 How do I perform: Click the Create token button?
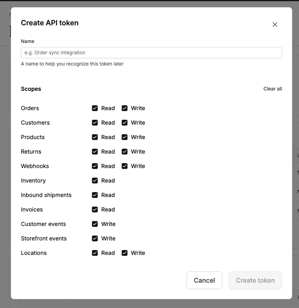tap(255, 280)
